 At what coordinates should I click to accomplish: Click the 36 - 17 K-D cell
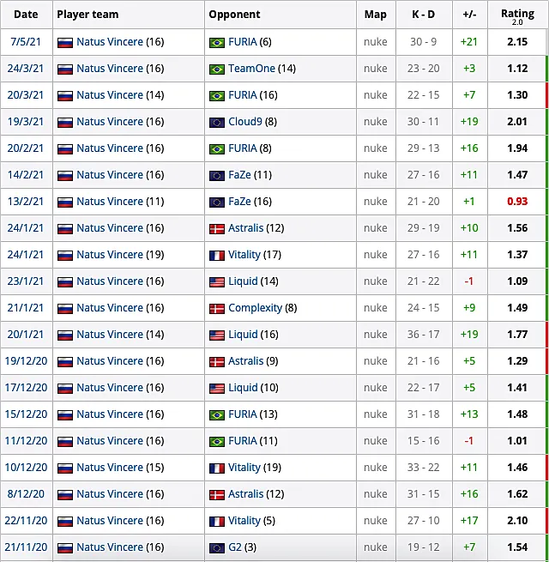point(423,334)
